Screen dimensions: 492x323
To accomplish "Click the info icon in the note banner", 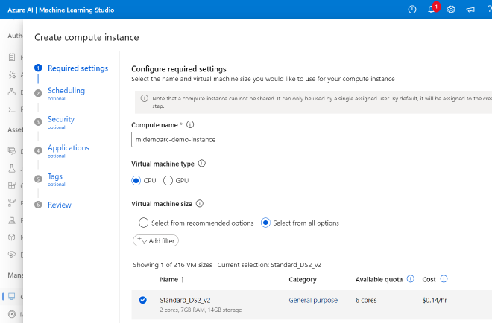I will [x=145, y=98].
